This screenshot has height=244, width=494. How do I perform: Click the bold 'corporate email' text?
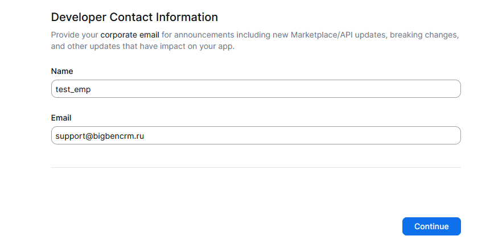(x=130, y=35)
